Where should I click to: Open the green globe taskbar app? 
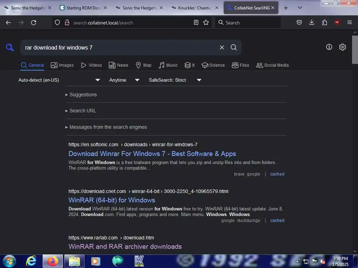(x=117, y=261)
